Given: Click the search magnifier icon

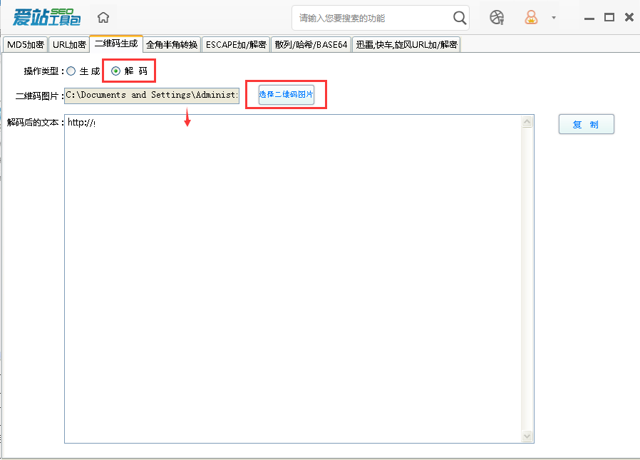Looking at the screenshot, I should click(x=460, y=18).
